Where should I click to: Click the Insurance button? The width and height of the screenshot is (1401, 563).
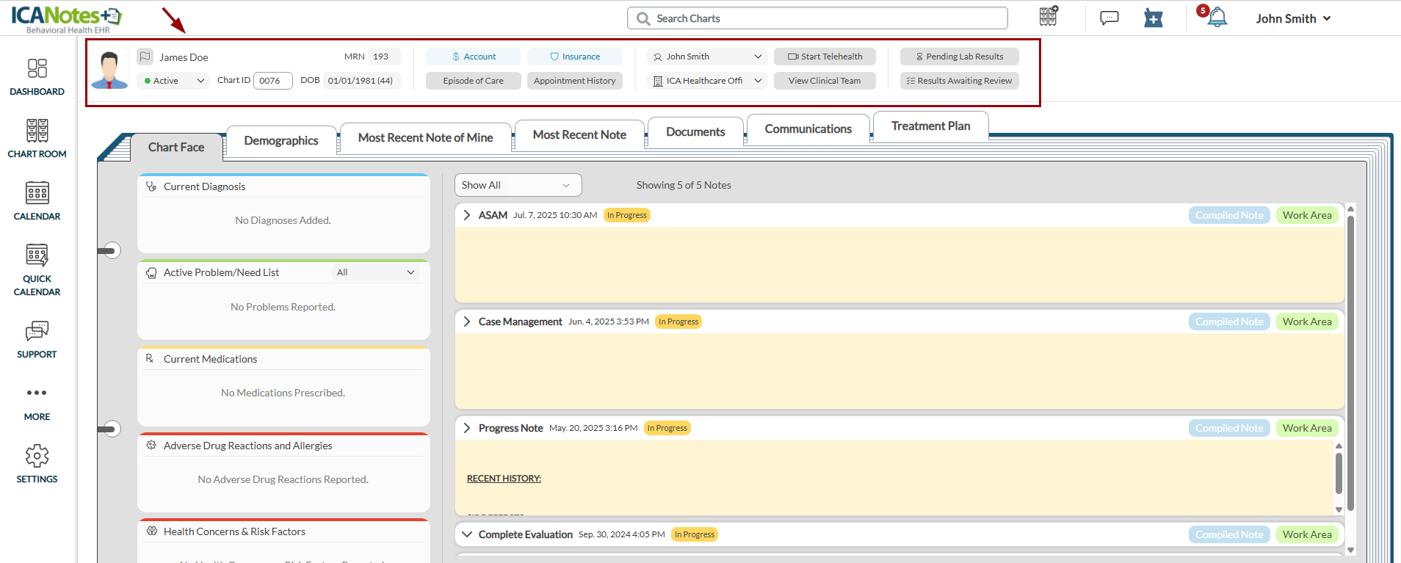coord(575,57)
